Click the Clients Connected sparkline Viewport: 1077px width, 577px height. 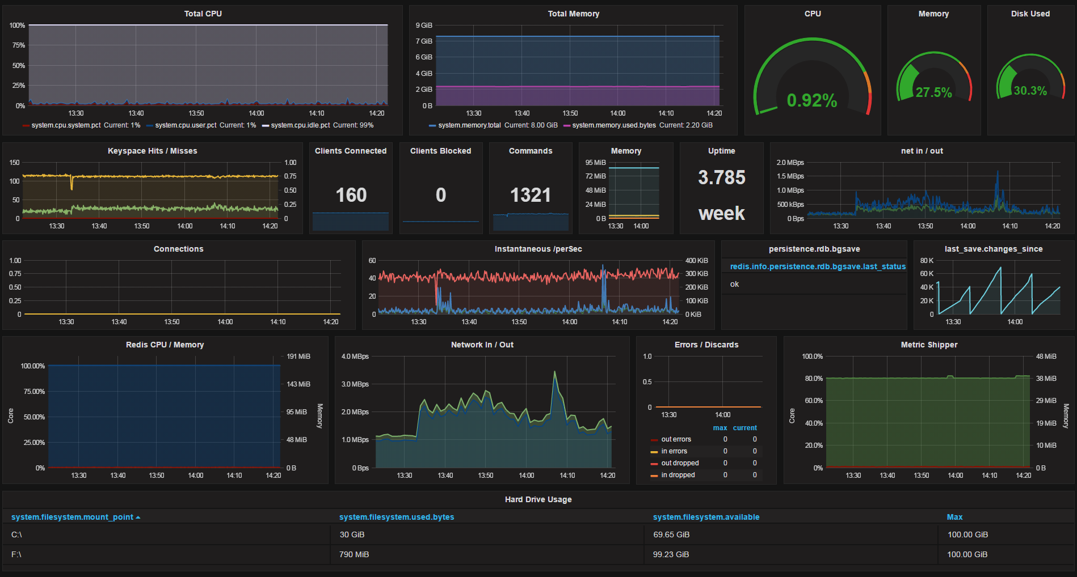[x=351, y=222]
